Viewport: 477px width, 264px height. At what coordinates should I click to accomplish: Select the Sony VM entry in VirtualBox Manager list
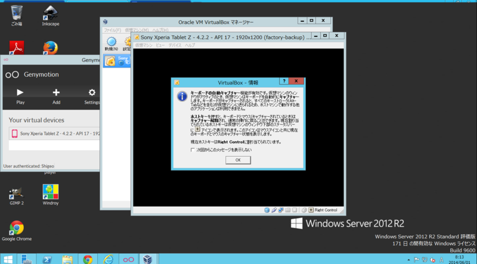[117, 61]
